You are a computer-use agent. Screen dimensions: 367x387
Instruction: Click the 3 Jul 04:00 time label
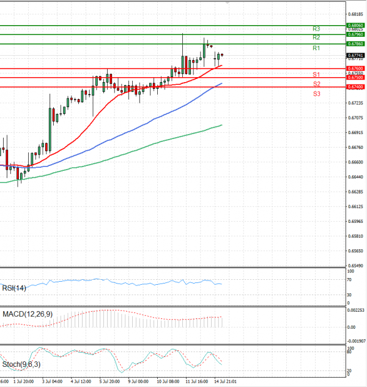[52, 381]
